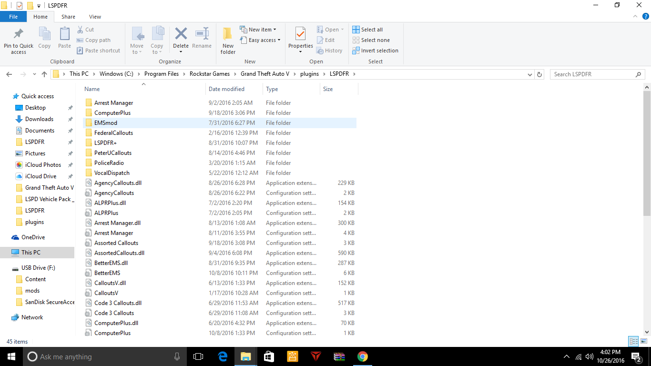Viewport: 651px width, 366px height.
Task: Show hidden tray icons chevron
Action: tap(567, 356)
